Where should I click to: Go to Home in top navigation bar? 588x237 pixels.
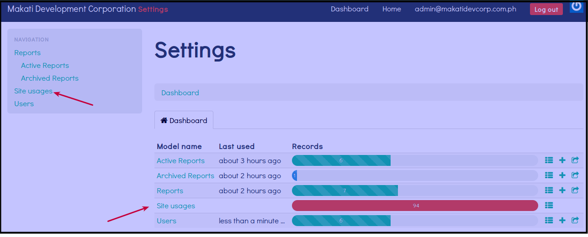tap(392, 9)
